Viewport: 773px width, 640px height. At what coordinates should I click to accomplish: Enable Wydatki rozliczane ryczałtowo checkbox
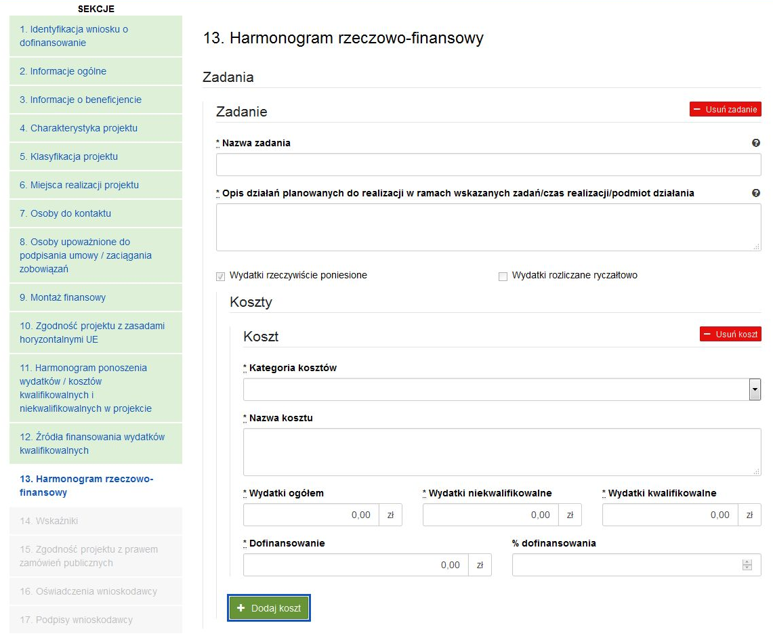[x=503, y=276]
